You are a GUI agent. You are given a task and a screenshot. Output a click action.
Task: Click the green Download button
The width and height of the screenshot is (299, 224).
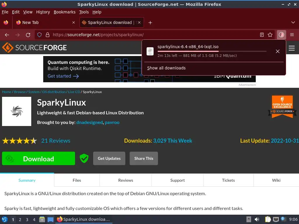click(39, 158)
